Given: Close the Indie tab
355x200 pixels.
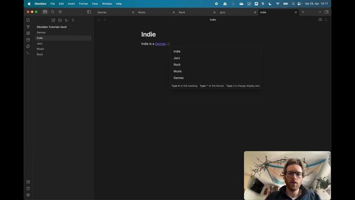Looking at the screenshot, I should (x=296, y=12).
